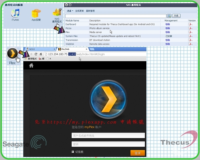Toggle the 记住我 checkbox
Image resolution: width=200 pixels, height=160 pixels.
(x=73, y=152)
